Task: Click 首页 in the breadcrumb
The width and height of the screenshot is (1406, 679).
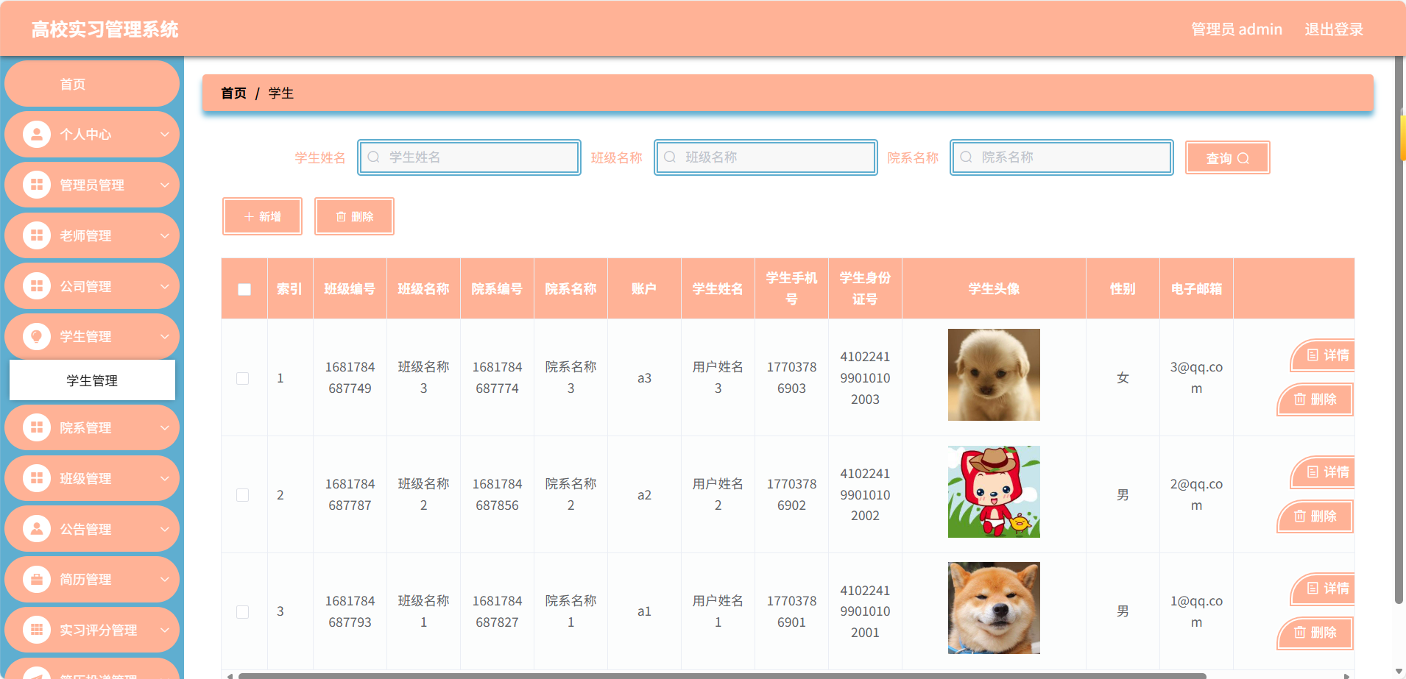Action: (233, 93)
